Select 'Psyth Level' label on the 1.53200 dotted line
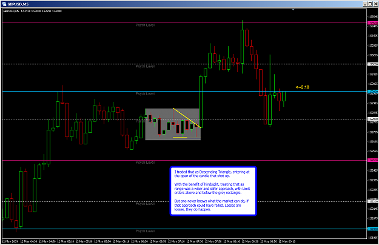 pos(145,66)
